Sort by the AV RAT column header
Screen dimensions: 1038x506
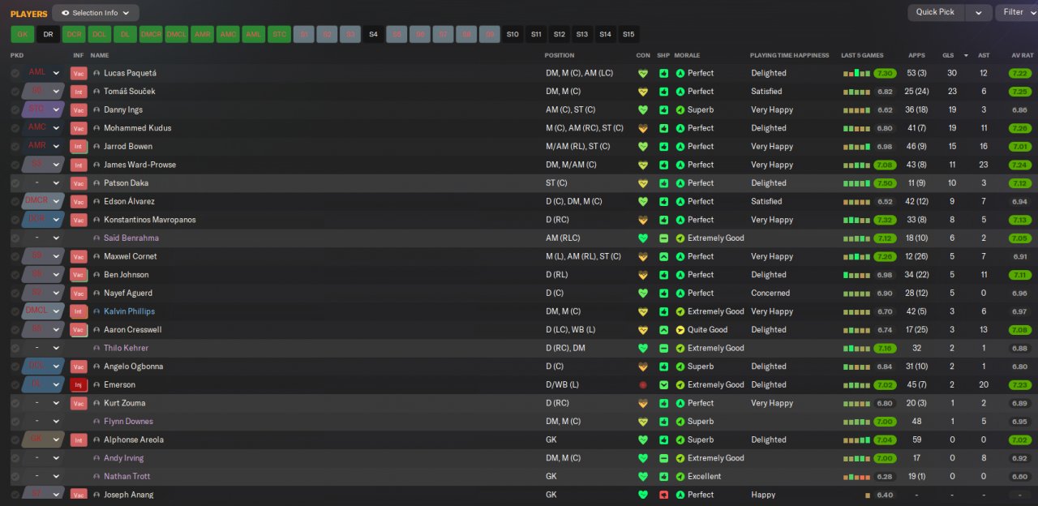(x=1022, y=55)
